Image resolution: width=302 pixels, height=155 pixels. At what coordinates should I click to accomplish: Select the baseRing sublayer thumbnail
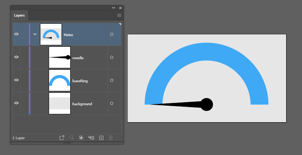click(x=60, y=80)
